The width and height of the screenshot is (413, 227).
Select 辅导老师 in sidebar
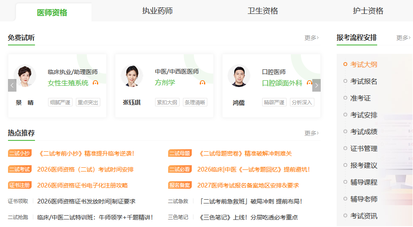point(364,199)
